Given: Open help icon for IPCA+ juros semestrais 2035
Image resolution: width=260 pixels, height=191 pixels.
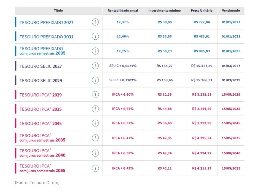Looking at the screenshot, I should click(95, 138).
